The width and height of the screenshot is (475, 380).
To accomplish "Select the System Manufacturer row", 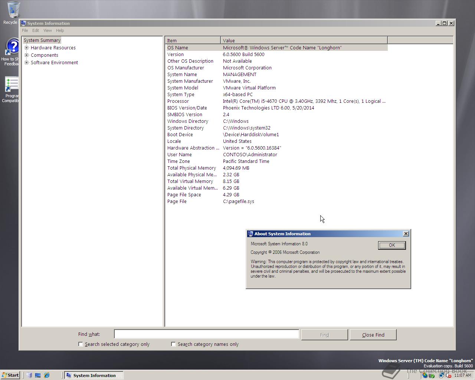I will pos(276,81).
